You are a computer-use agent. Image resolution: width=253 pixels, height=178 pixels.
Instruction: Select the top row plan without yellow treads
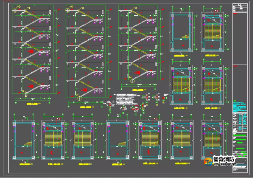tap(181, 31)
